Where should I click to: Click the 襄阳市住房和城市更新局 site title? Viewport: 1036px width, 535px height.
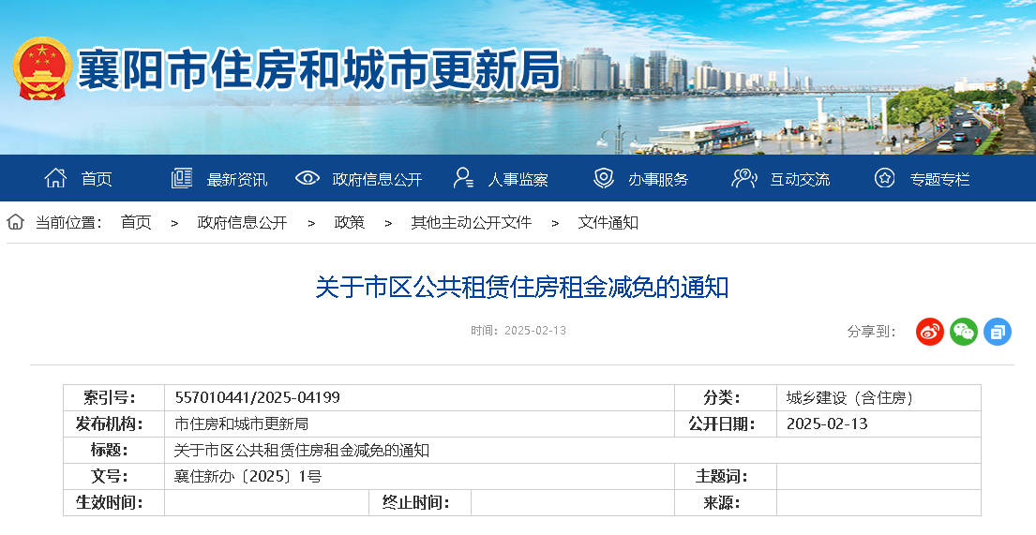(319, 69)
